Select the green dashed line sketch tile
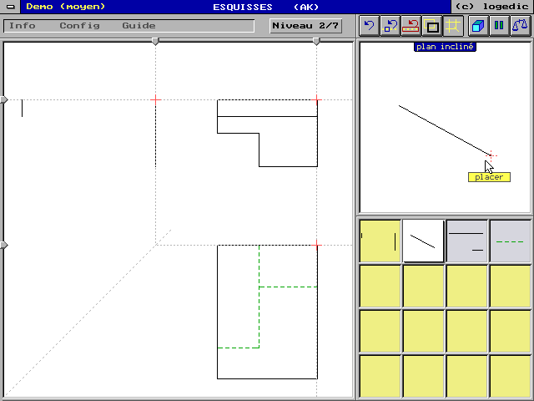Image resolution: width=534 pixels, height=401 pixels. point(510,241)
